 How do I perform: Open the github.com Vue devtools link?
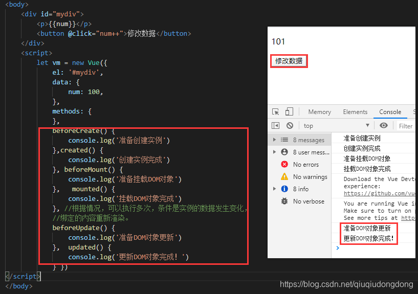tap(379, 193)
